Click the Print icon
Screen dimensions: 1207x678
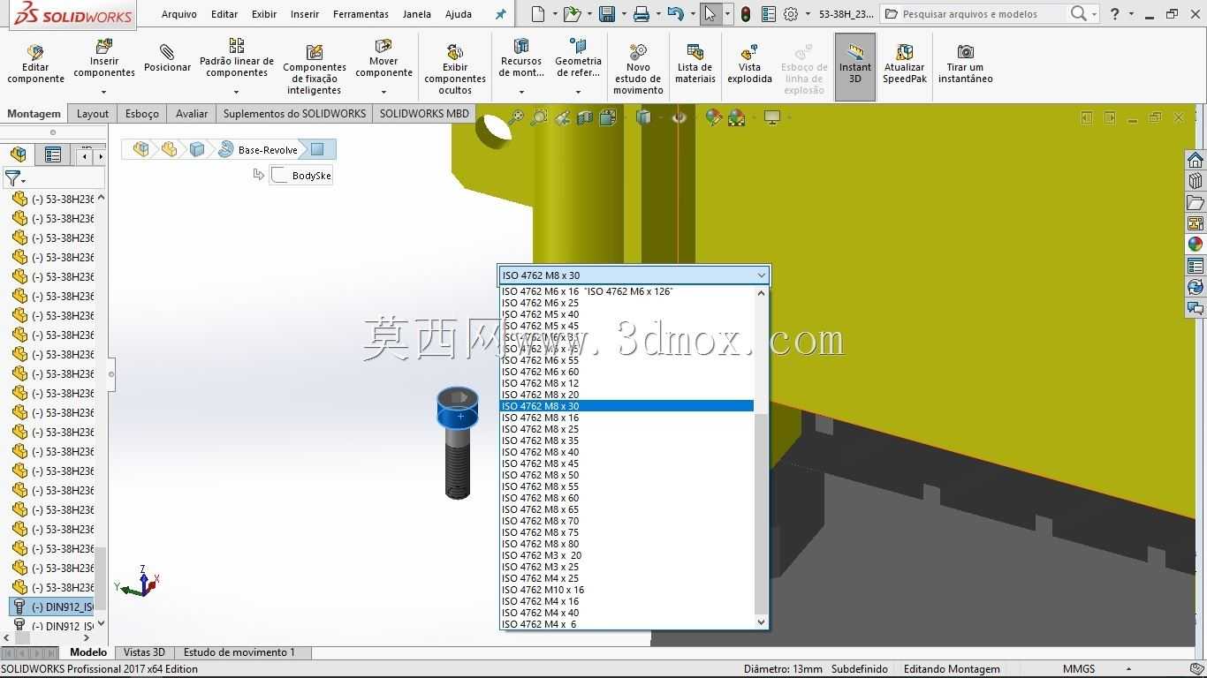coord(641,14)
